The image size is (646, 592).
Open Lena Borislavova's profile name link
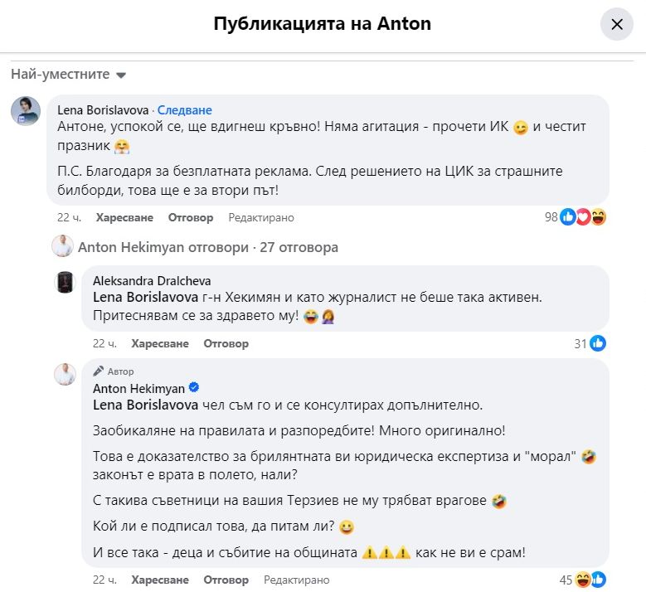pyautogui.click(x=104, y=109)
